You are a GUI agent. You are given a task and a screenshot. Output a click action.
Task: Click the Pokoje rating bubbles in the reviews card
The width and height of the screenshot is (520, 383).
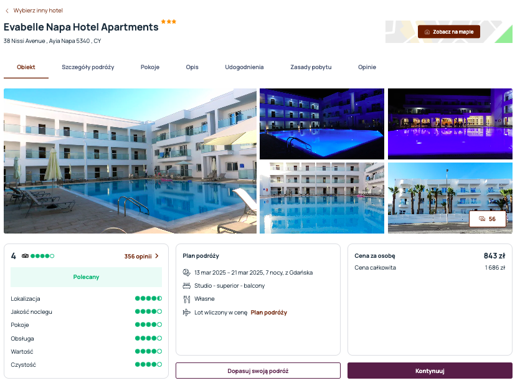pyautogui.click(x=148, y=324)
